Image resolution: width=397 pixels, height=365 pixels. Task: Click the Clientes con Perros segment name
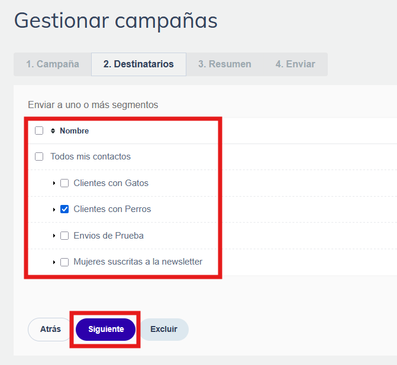(x=112, y=209)
